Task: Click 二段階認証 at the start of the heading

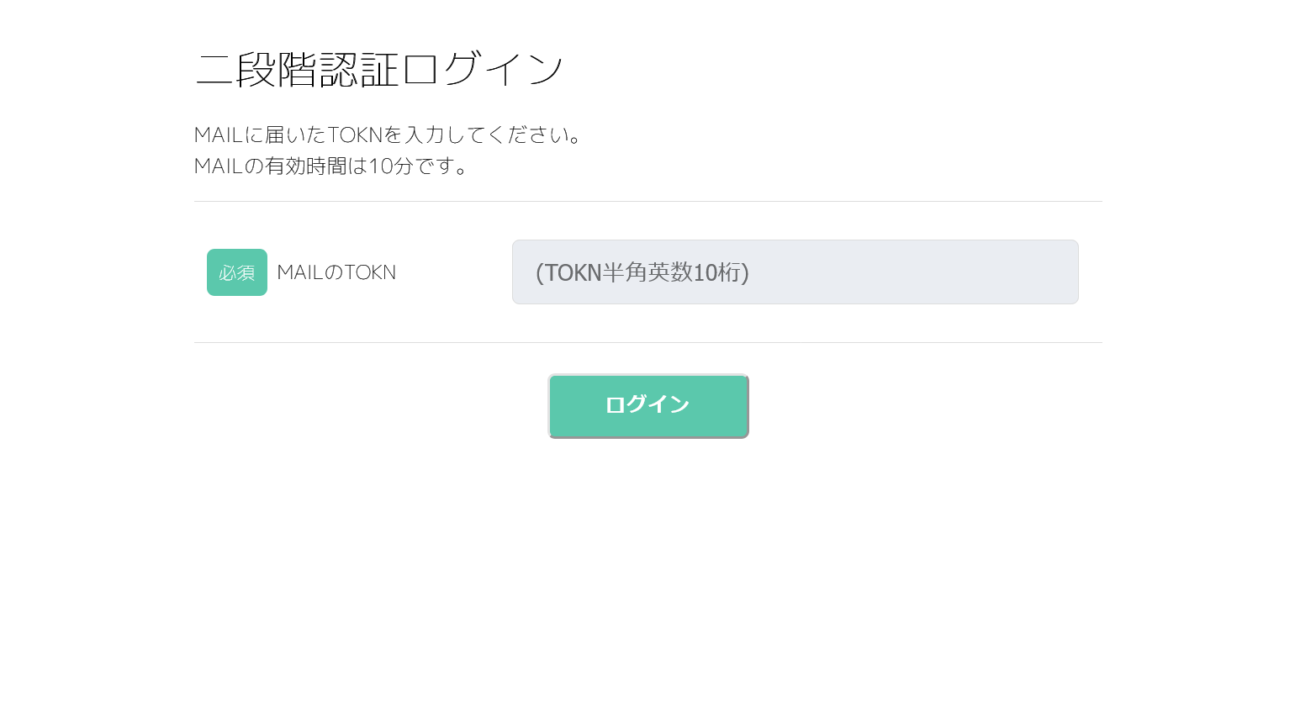Action: tap(298, 69)
